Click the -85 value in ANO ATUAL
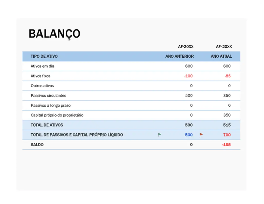The image size is (264, 204). pos(228,76)
